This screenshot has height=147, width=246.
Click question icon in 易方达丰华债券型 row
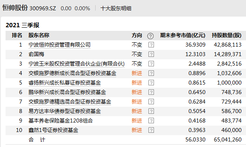point(151,111)
